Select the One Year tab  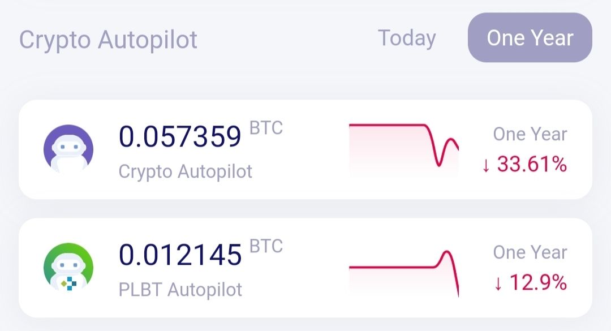tap(530, 37)
